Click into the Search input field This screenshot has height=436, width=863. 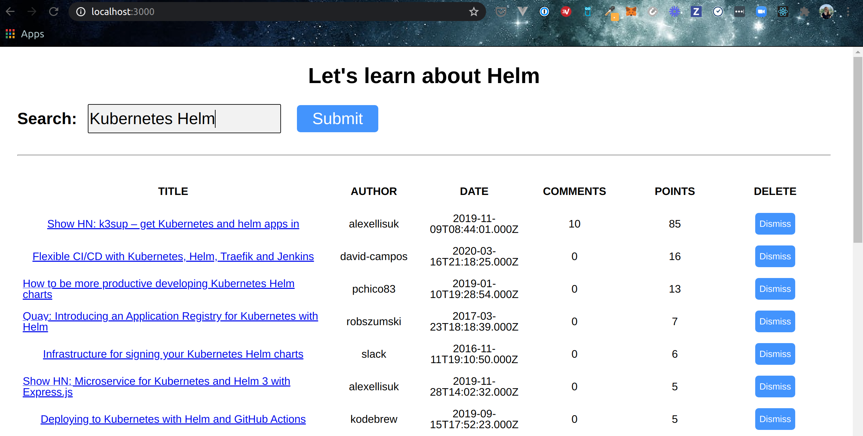click(x=184, y=119)
